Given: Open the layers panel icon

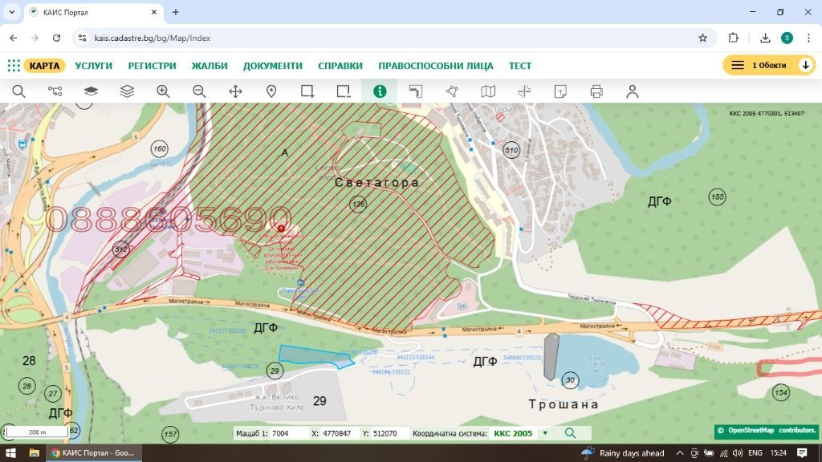Looking at the screenshot, I should (126, 91).
